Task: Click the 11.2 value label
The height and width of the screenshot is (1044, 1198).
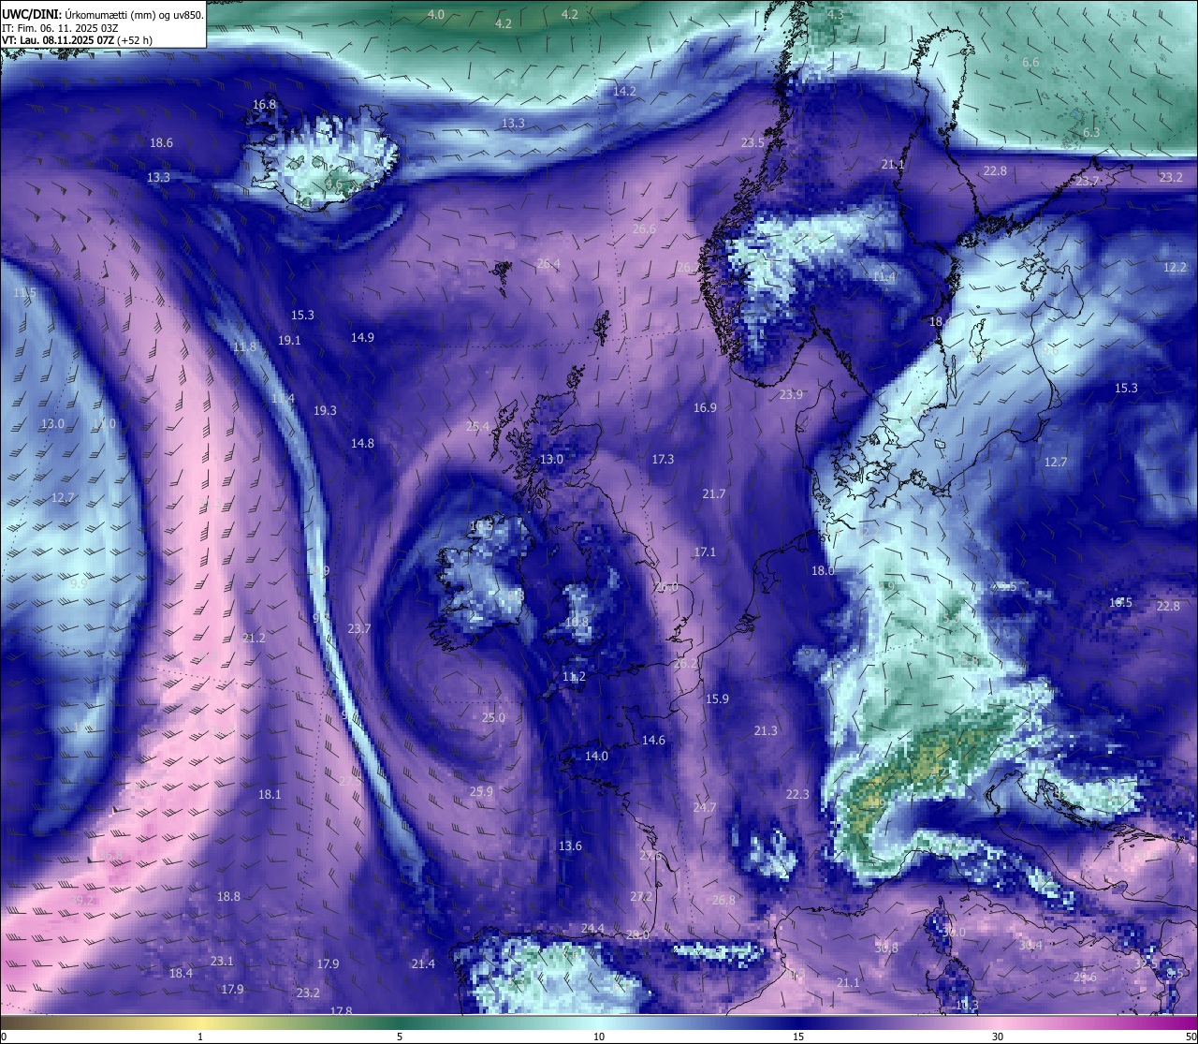Action: (574, 677)
